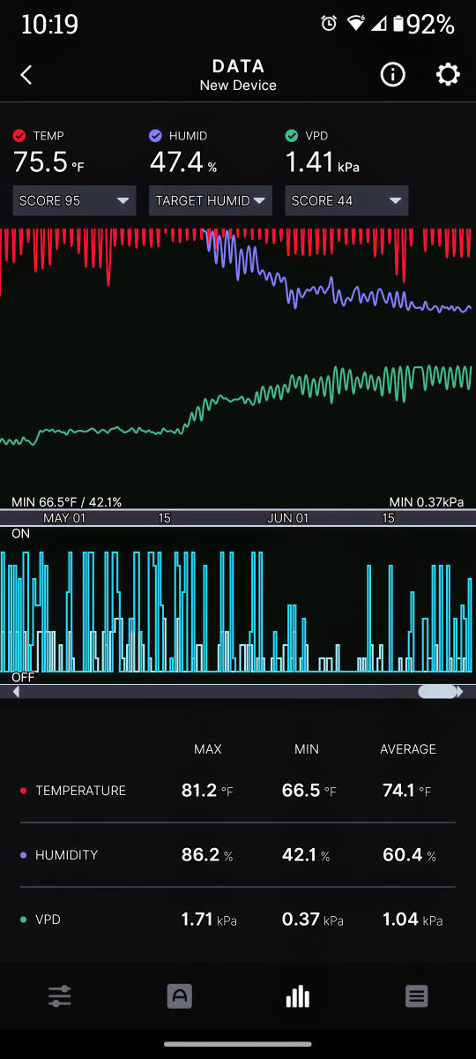Select the bar chart data tab icon
The height and width of the screenshot is (1059, 476).
click(x=298, y=996)
